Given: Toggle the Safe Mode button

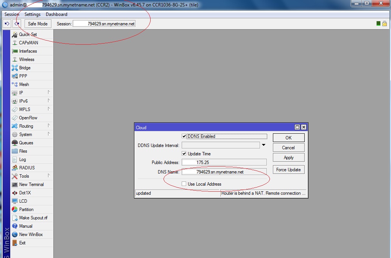Looking at the screenshot, I should [x=38, y=24].
